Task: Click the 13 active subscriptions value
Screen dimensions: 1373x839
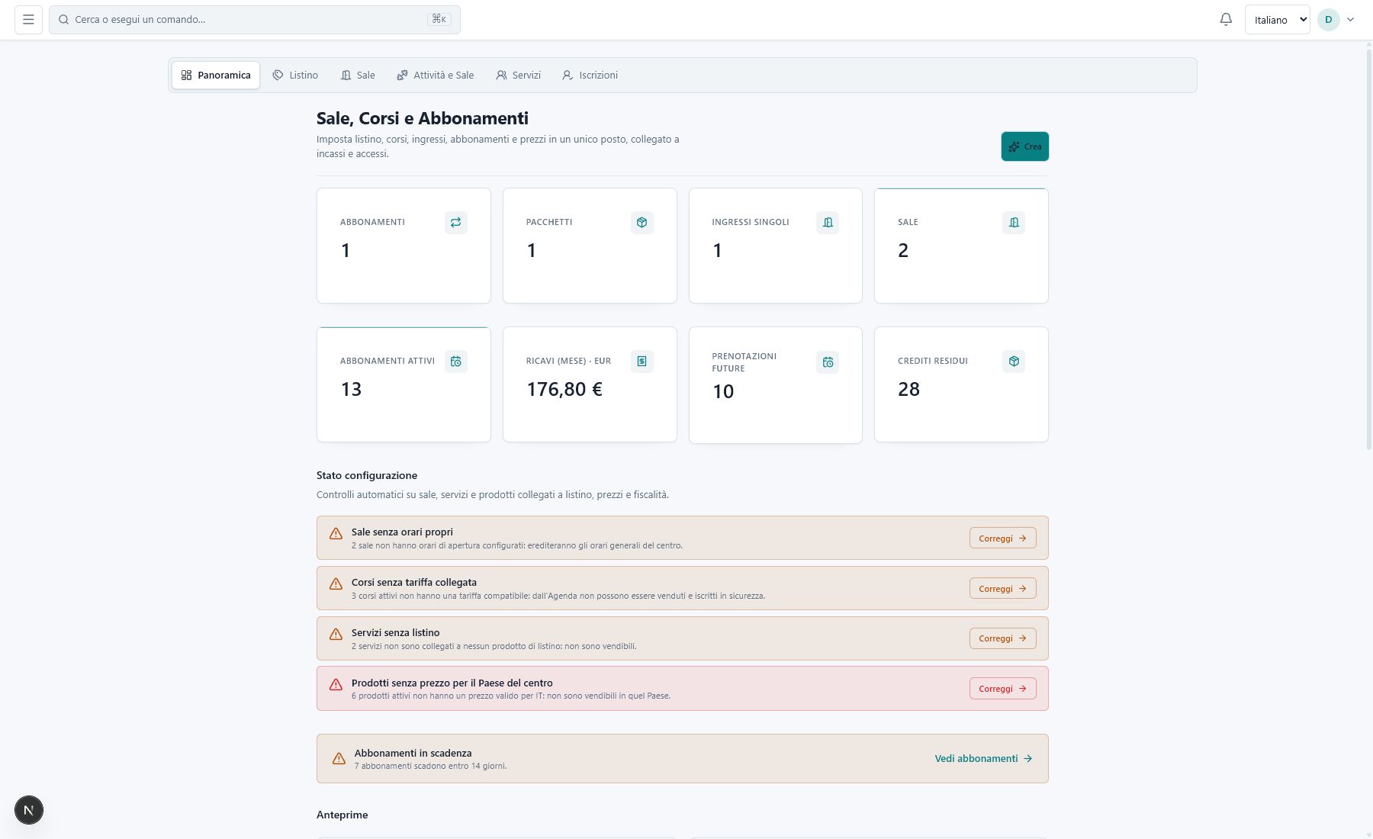Action: 351,390
